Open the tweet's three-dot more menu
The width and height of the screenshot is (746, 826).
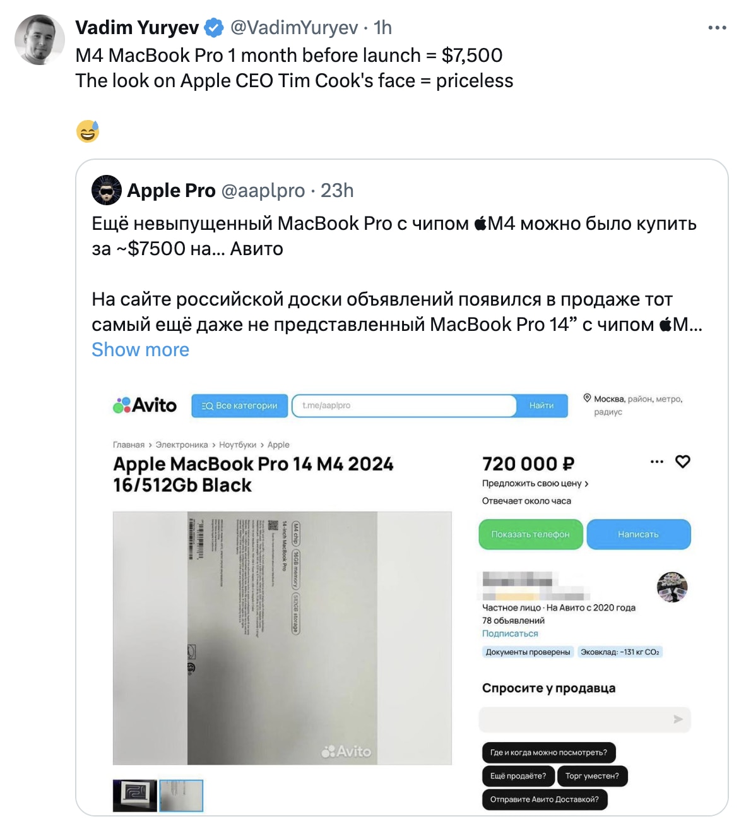click(717, 28)
